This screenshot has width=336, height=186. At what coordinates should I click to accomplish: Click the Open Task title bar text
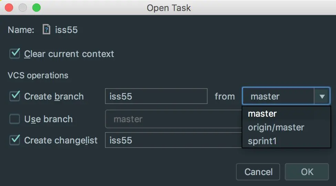coord(169,8)
